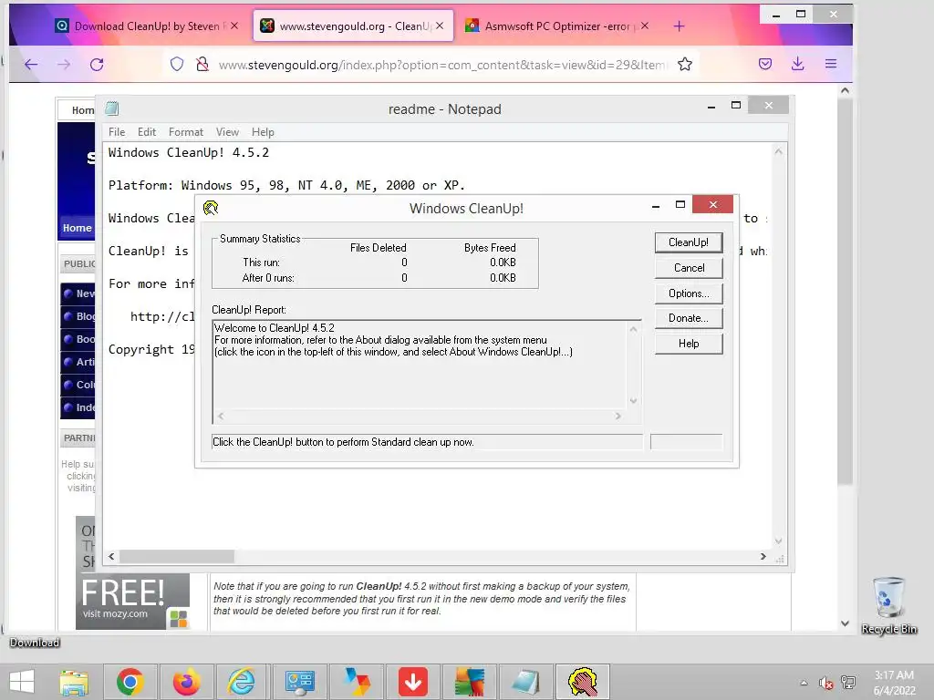Click browser page scroll down arrow
Viewport: 934px width, 700px height.
[x=845, y=623]
